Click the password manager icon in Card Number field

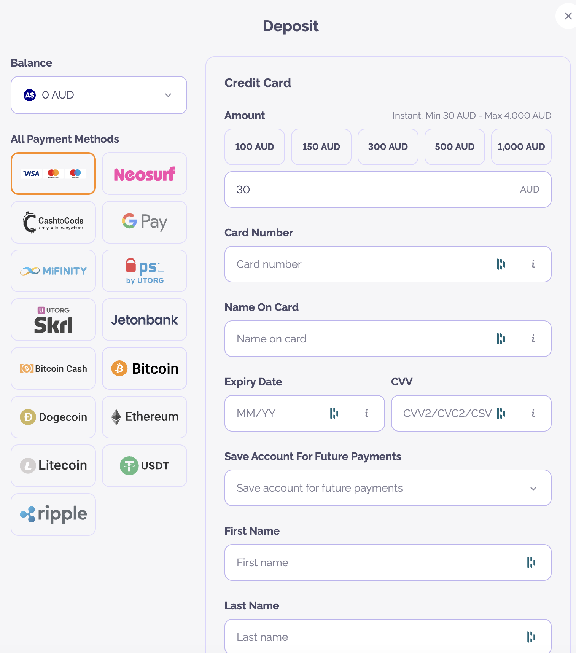(501, 264)
